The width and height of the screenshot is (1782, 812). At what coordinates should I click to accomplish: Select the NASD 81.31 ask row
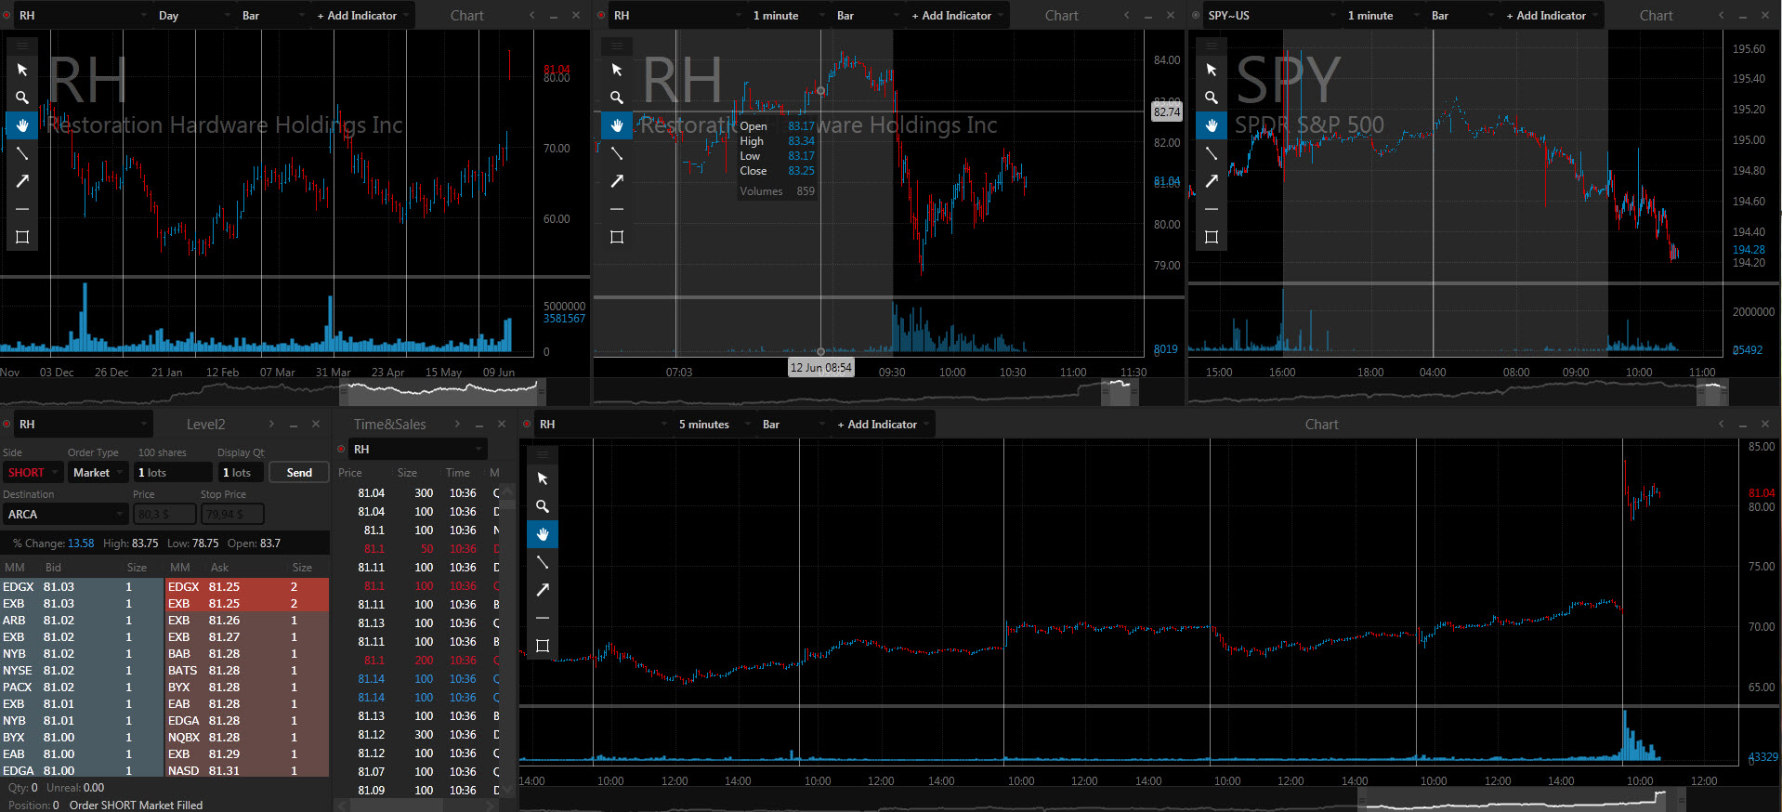[247, 771]
